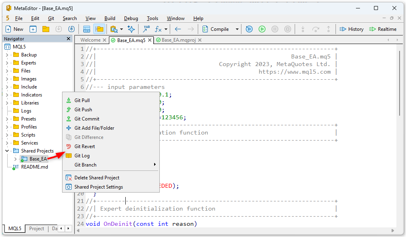The height and width of the screenshot is (237, 406).
Task: Open the dropdown arrow next to the clipboard icon
Action: pyautogui.click(x=121, y=29)
